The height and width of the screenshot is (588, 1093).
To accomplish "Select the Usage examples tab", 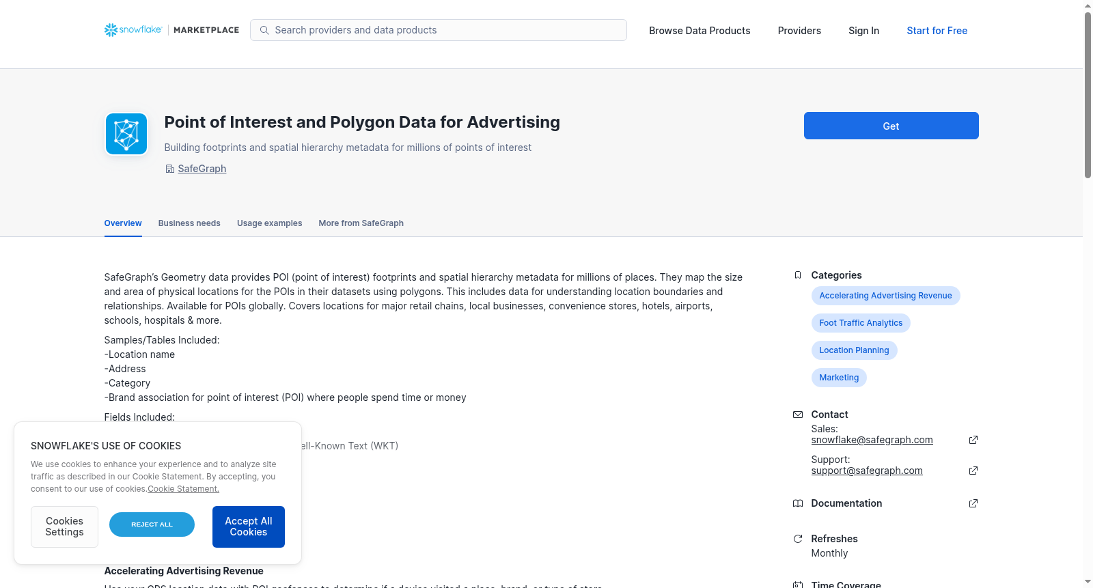I will (269, 223).
